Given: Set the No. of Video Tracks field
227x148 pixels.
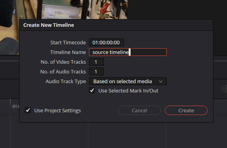Looking at the screenshot, I should coord(96,62).
